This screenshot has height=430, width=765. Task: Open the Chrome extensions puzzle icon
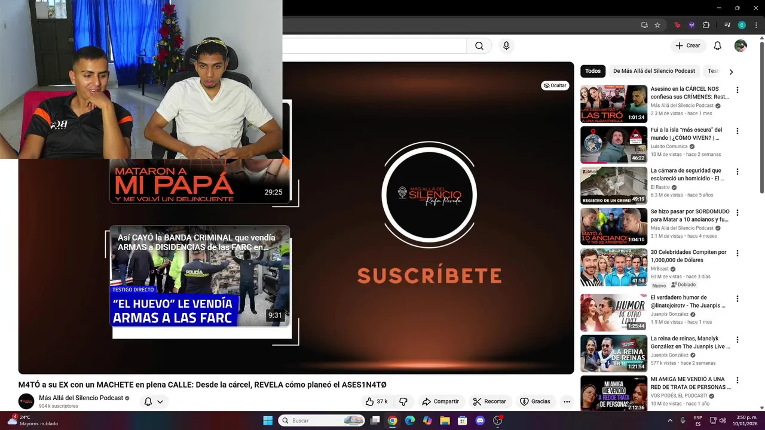pos(706,25)
